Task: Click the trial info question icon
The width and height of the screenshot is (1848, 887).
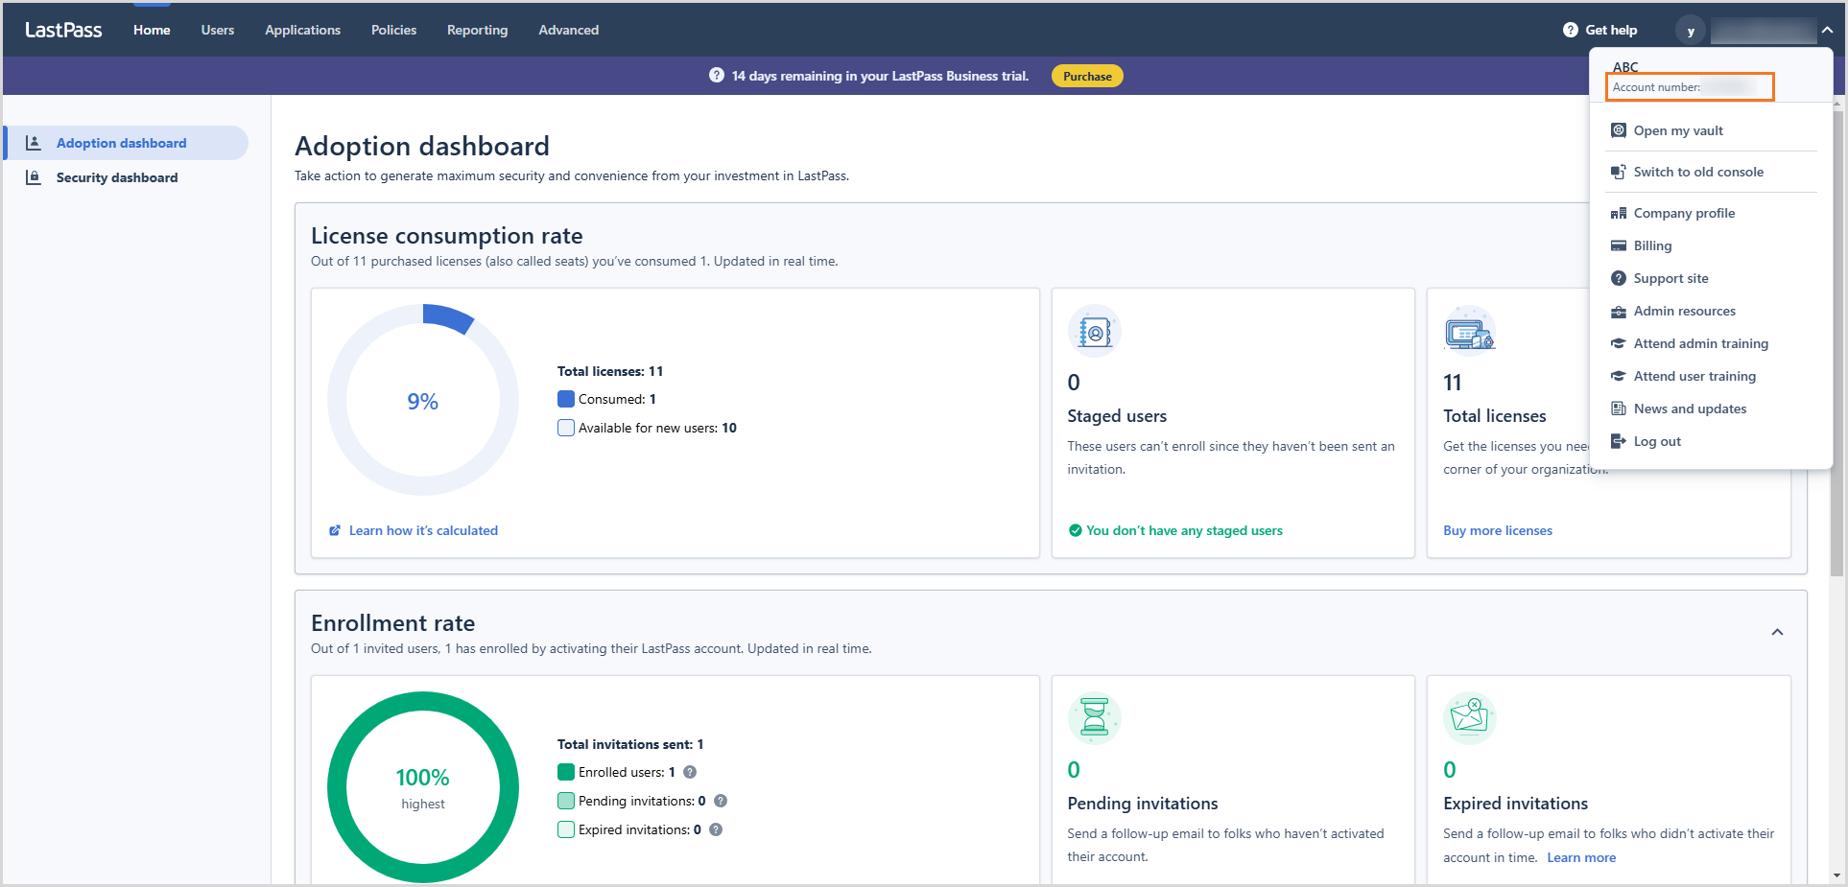Action: coord(717,76)
